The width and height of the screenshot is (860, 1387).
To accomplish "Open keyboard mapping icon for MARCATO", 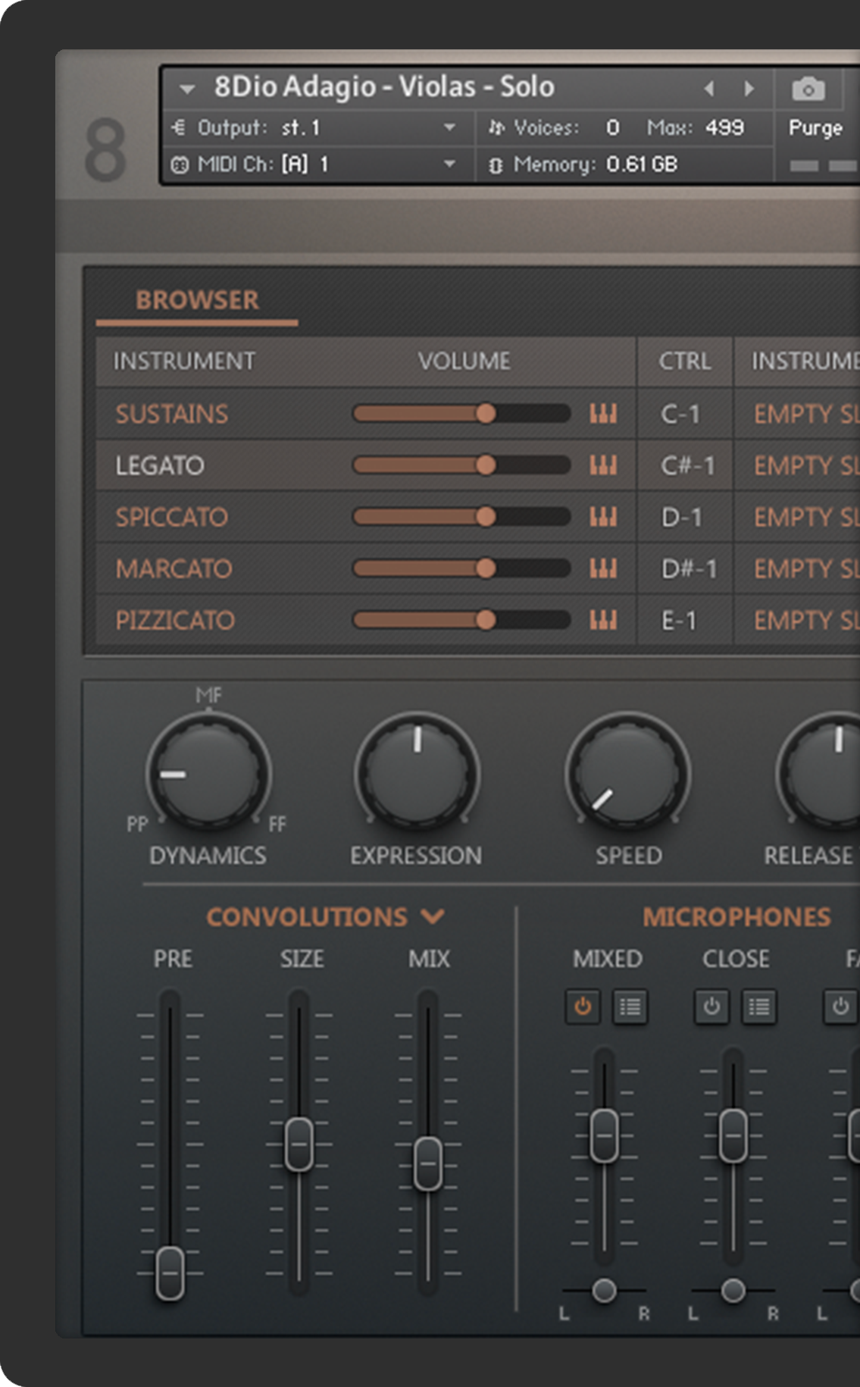I will (x=603, y=568).
